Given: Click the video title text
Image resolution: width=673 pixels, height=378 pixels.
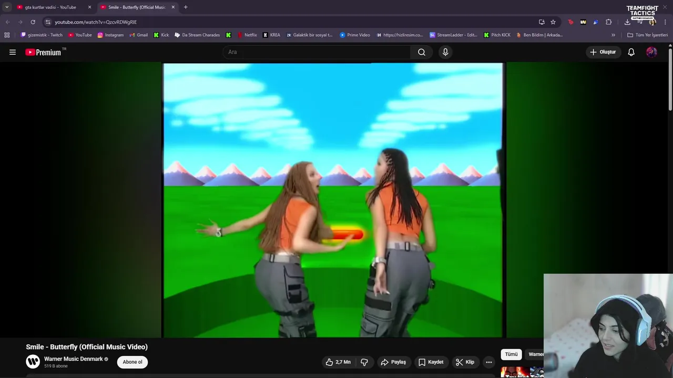Looking at the screenshot, I should coord(87,347).
